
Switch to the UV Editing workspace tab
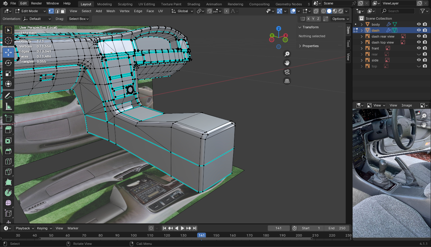[x=147, y=4]
